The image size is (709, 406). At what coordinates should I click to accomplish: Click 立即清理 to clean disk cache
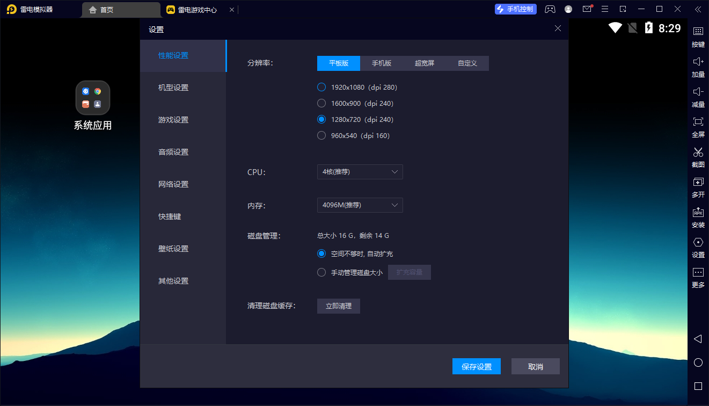point(338,306)
